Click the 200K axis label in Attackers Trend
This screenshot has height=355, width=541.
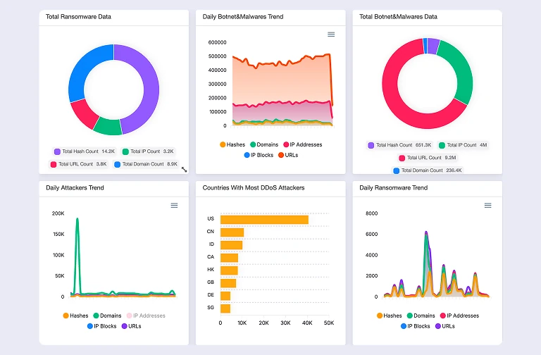(x=58, y=213)
